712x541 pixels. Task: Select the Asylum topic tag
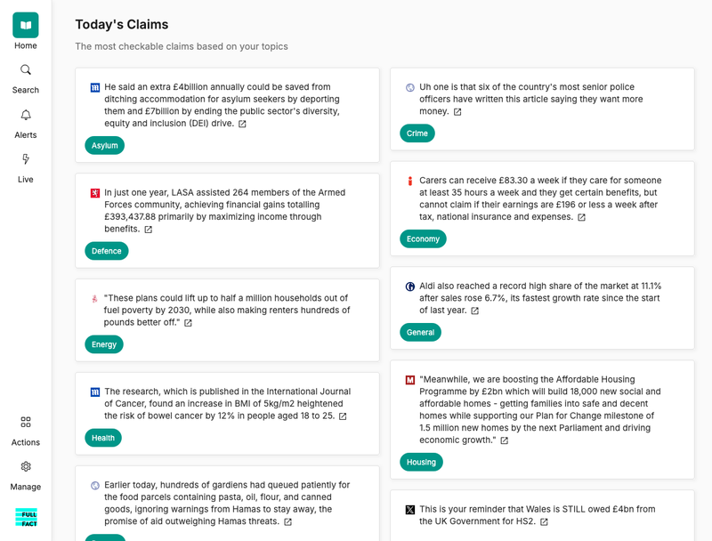[104, 145]
